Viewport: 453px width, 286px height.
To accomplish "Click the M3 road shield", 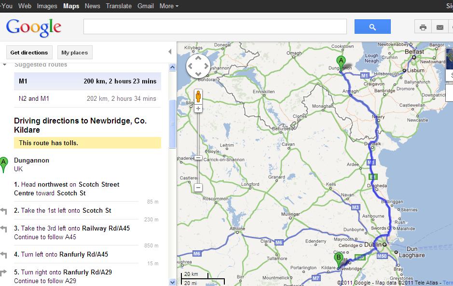I will click(356, 207).
